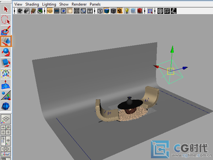This screenshot has width=213, height=160.
Task: Toggle wireframe on shaded
Action: (x=113, y=11)
